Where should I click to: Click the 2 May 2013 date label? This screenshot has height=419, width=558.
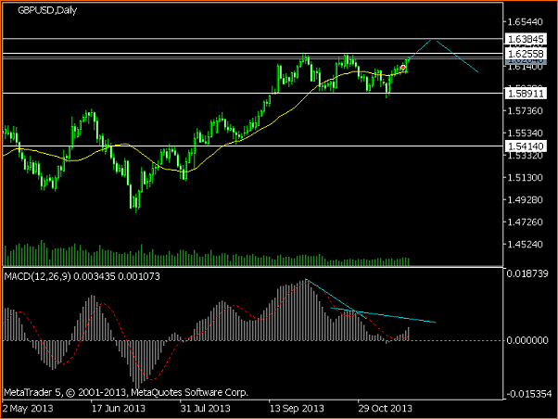click(28, 408)
